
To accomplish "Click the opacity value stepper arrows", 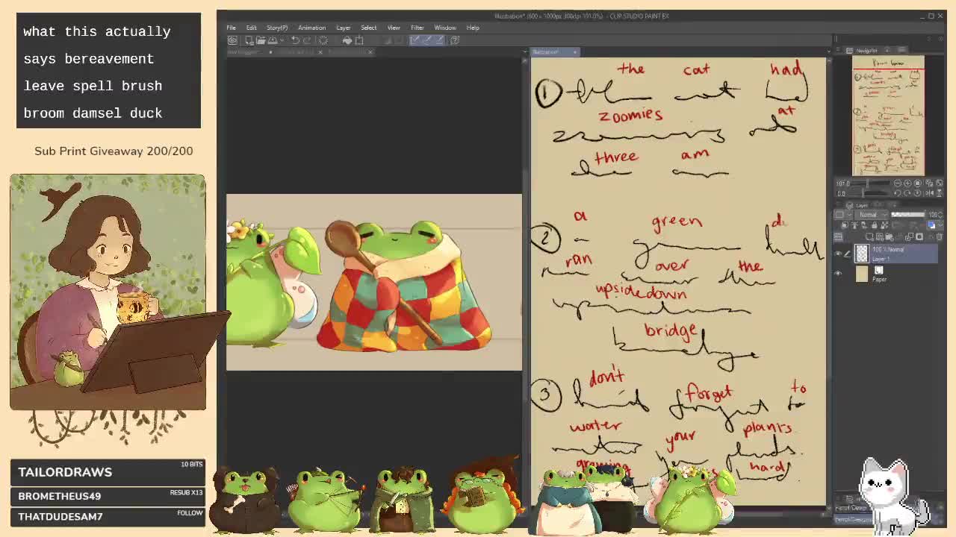I will 940,215.
